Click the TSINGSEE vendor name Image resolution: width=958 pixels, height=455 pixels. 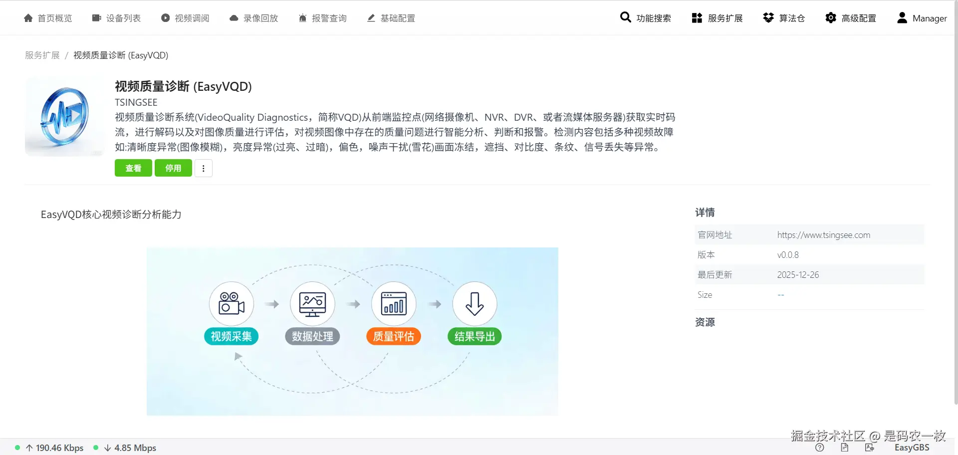136,102
